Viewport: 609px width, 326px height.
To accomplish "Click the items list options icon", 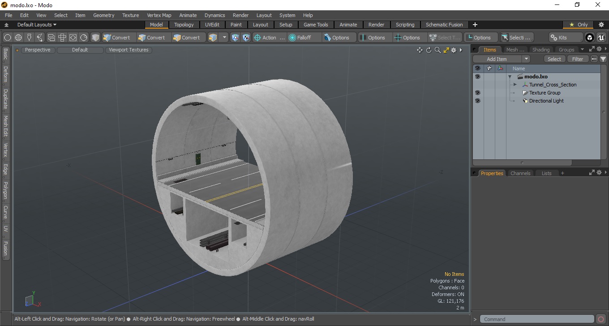I will 594,59.
